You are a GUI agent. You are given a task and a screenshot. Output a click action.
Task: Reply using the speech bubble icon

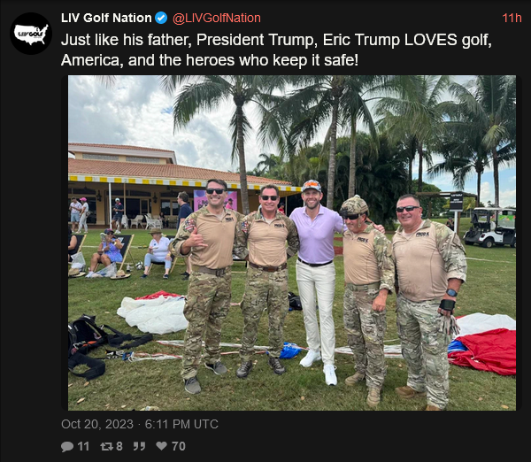(67, 446)
